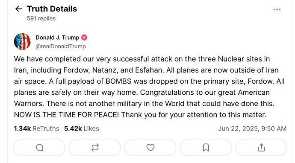Viewport: 295px width, 163px height.
Task: Click the reply speech bubble icon
Action: (39, 148)
